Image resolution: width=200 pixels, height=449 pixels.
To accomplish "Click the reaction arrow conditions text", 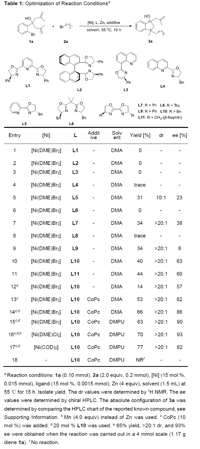I will pyautogui.click(x=103, y=26).
